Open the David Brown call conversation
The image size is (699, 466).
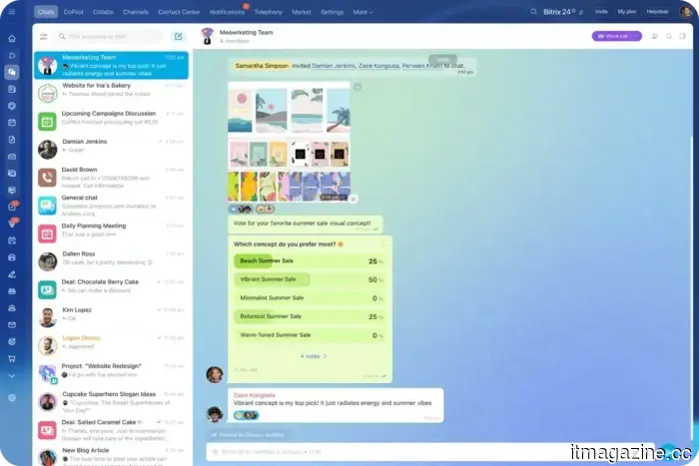[x=112, y=177]
